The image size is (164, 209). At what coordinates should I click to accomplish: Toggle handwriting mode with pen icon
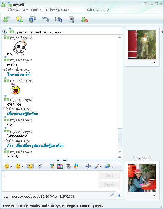(x=112, y=195)
